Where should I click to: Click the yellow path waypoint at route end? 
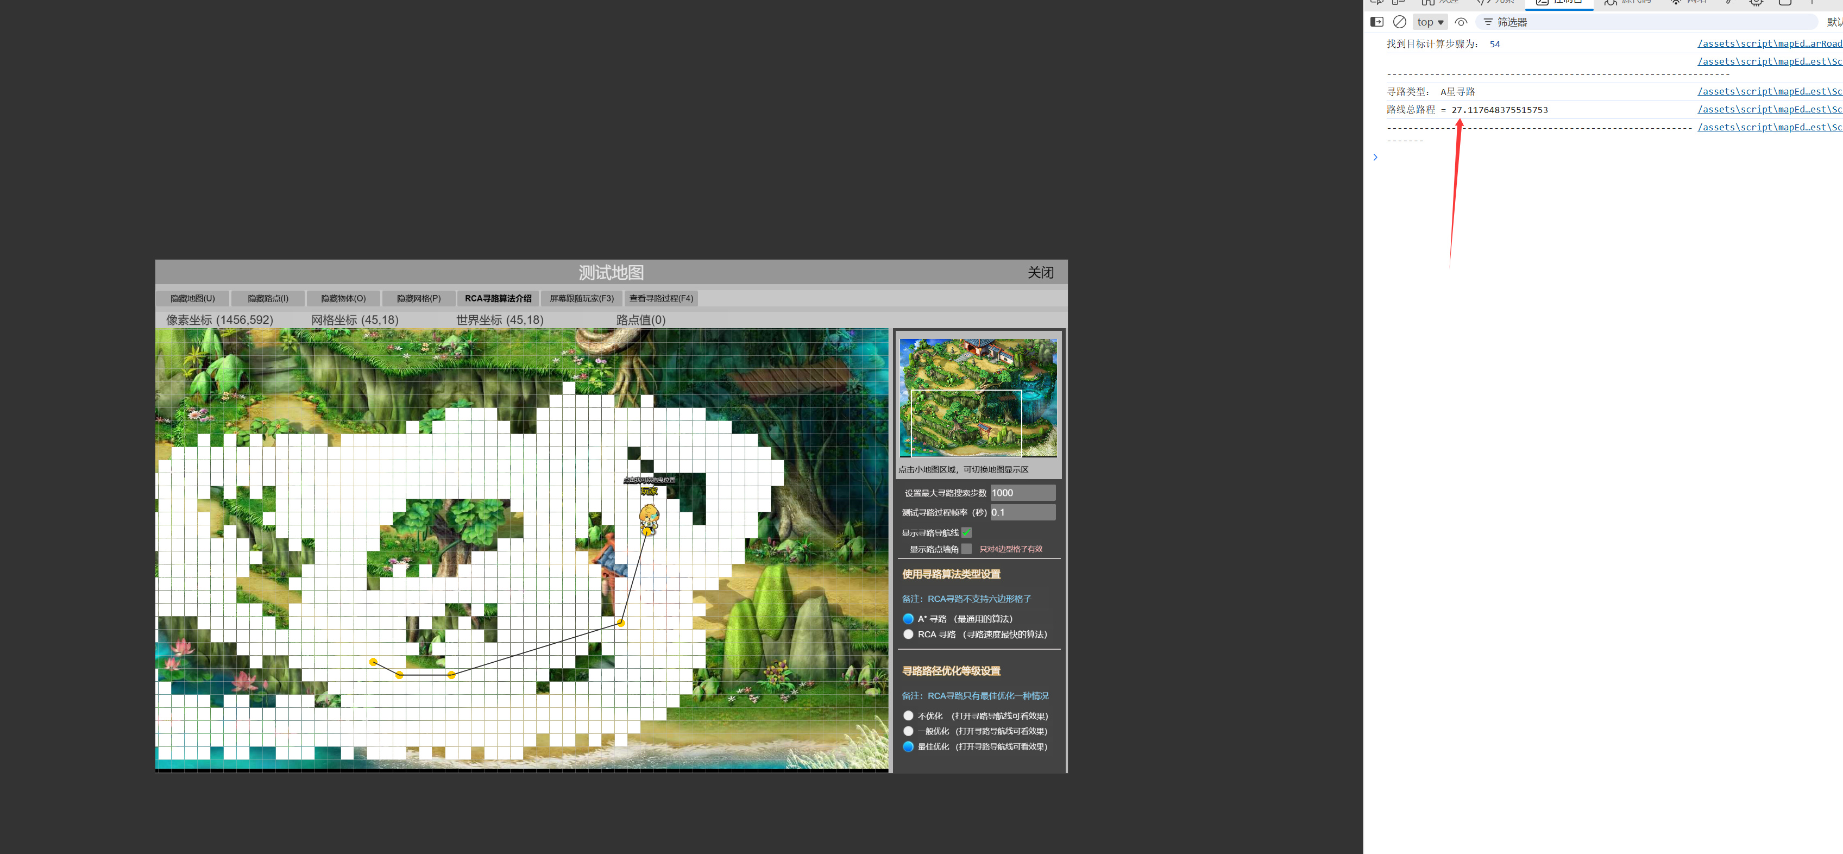tap(373, 662)
